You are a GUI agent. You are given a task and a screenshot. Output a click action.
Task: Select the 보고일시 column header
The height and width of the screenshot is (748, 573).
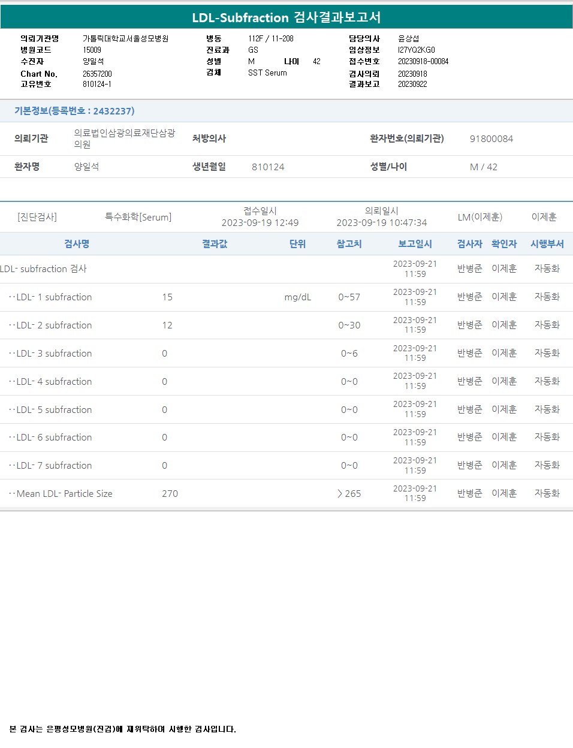click(x=415, y=244)
